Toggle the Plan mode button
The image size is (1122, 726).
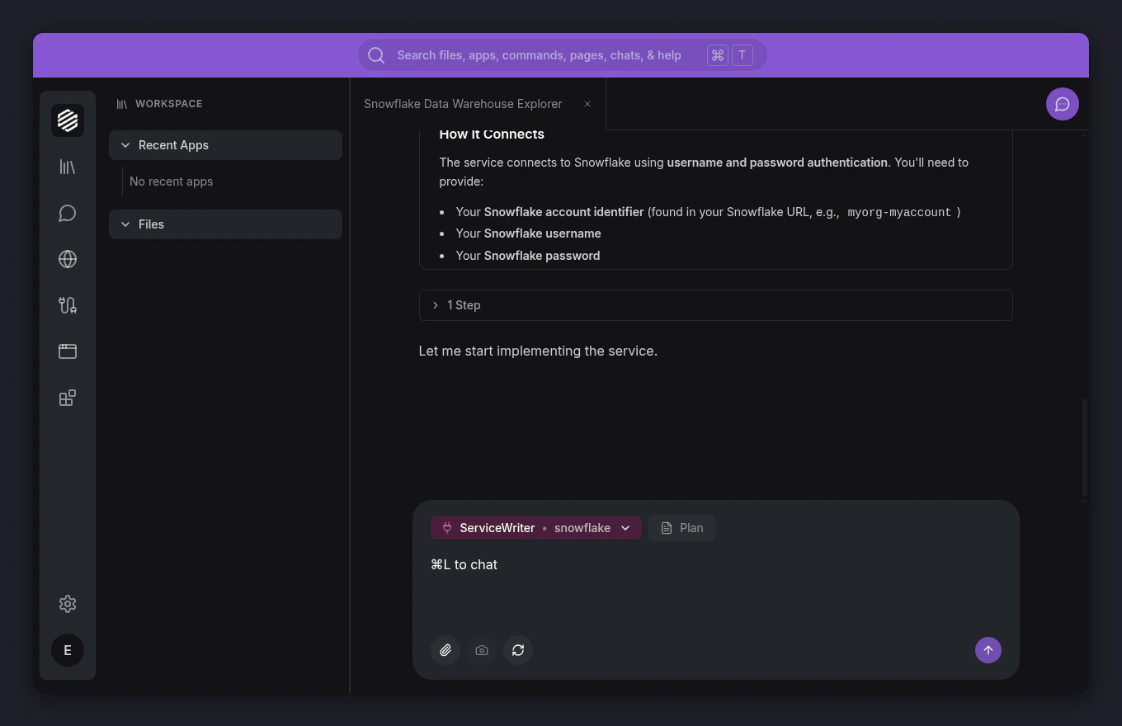(681, 528)
